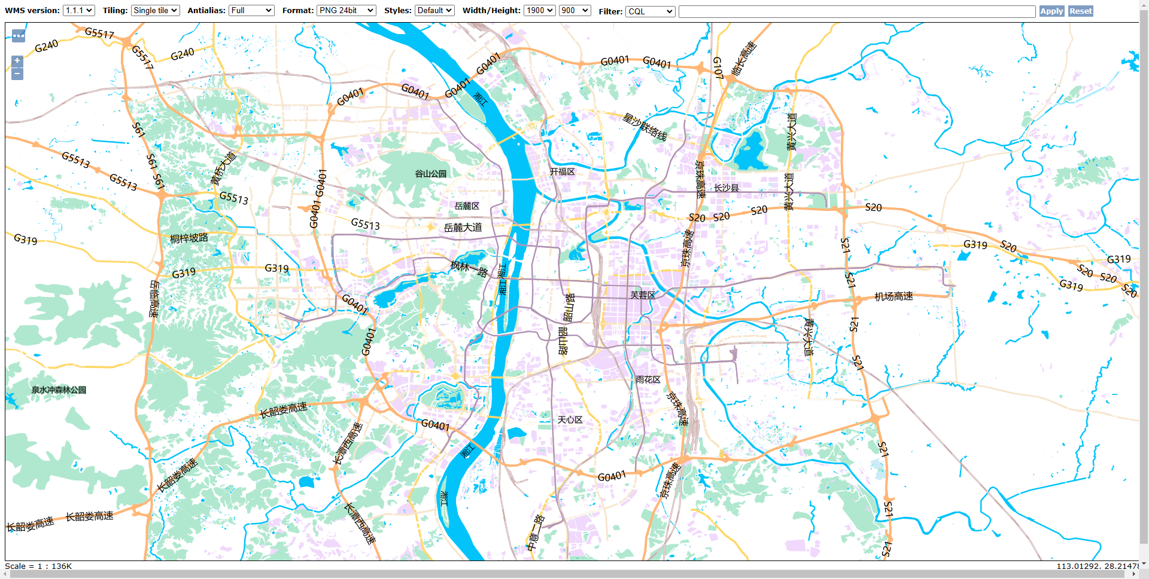Click the 雨花区 district label
The image size is (1149, 579).
pyautogui.click(x=648, y=380)
